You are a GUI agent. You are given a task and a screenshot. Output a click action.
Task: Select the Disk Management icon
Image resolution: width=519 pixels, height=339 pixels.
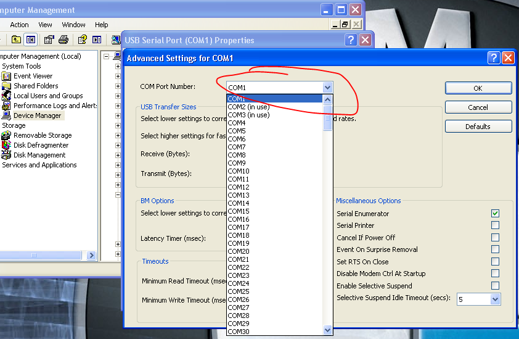tap(6, 155)
